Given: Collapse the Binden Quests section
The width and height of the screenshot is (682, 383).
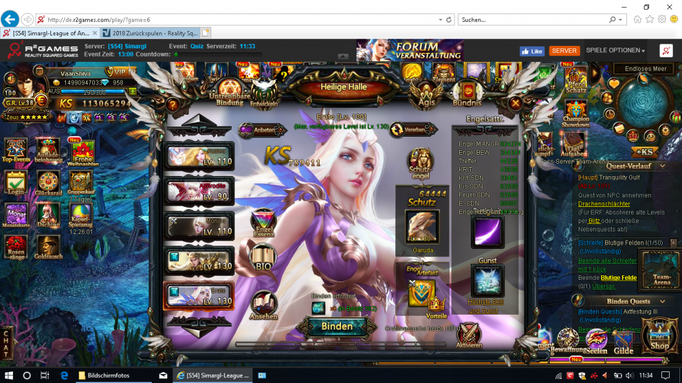Looking at the screenshot, I should click(x=663, y=301).
